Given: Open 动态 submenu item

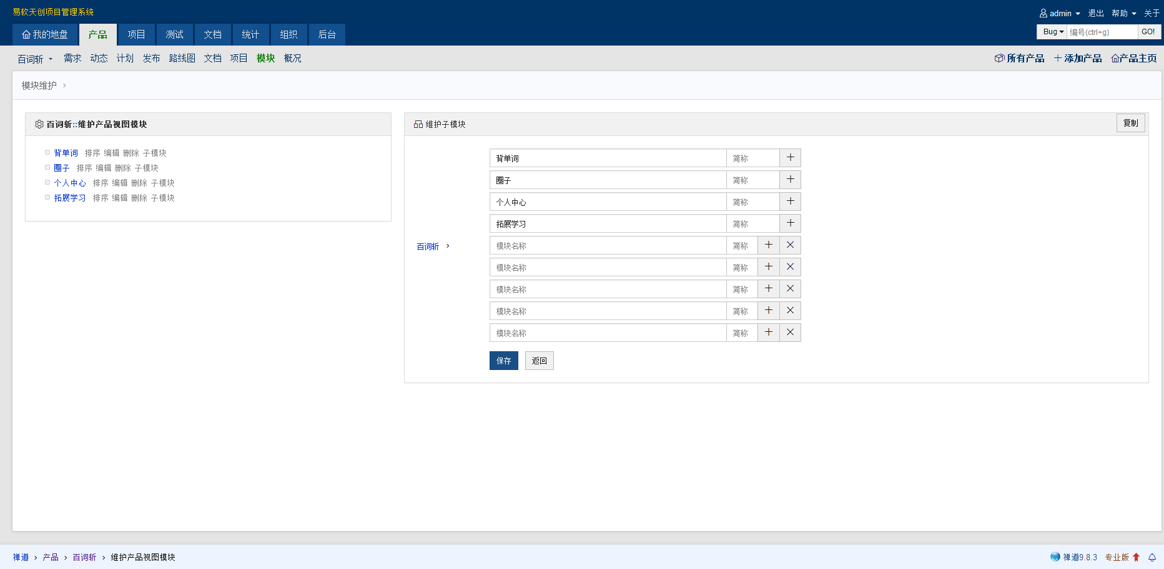Looking at the screenshot, I should [x=99, y=58].
